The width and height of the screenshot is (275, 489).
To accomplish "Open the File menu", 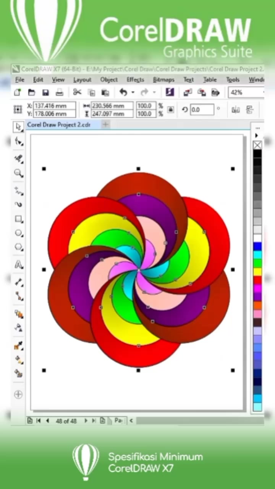I will click(20, 79).
